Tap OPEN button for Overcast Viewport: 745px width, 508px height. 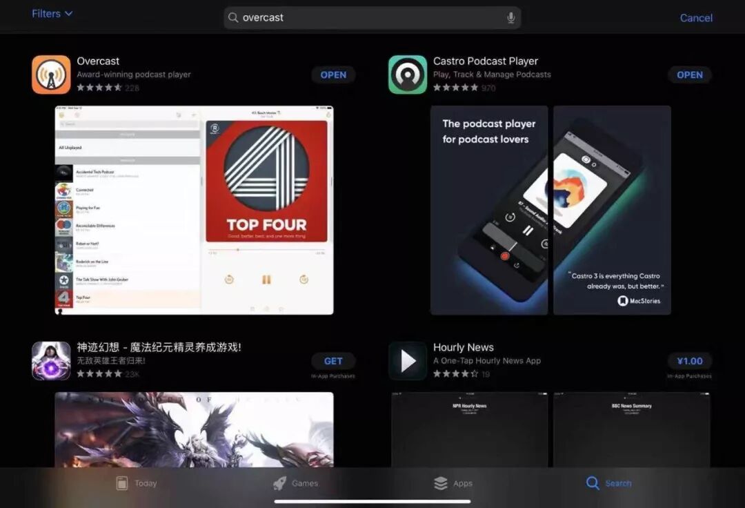[x=333, y=75]
